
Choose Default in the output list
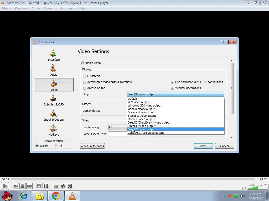coord(175,99)
